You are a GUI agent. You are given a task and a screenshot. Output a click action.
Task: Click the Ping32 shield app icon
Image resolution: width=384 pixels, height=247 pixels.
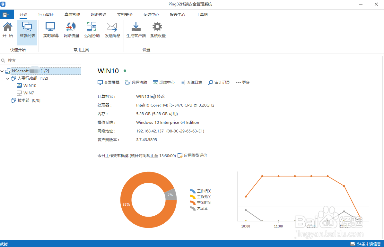(3, 4)
